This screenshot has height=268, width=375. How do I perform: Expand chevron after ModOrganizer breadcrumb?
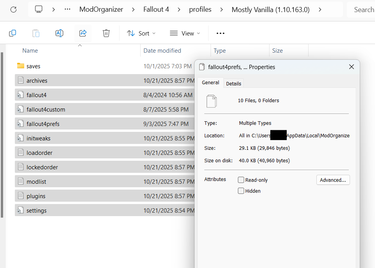(133, 9)
